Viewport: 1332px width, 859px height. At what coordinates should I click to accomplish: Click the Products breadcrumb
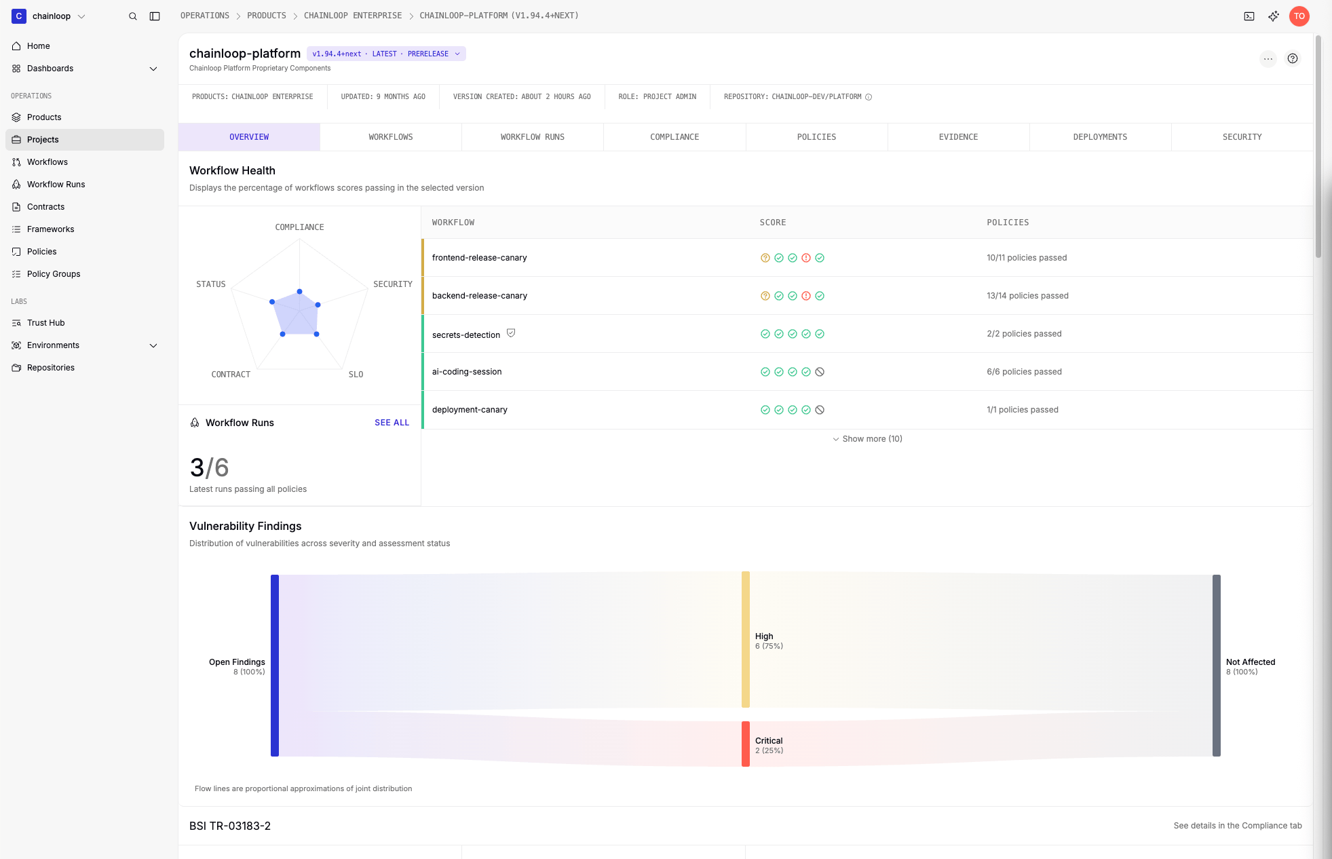point(267,16)
